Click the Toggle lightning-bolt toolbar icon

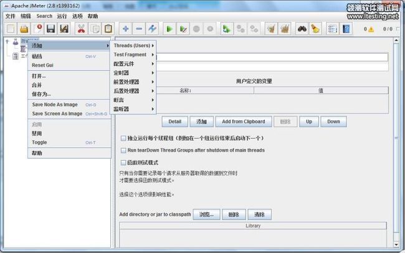click(153, 29)
